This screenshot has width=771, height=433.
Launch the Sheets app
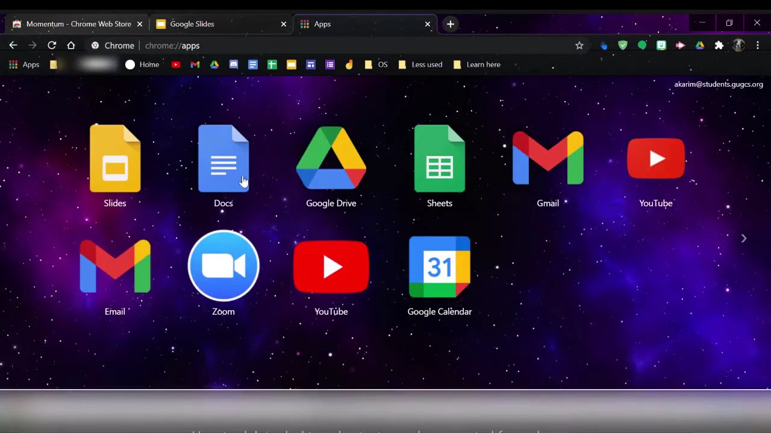(x=440, y=159)
